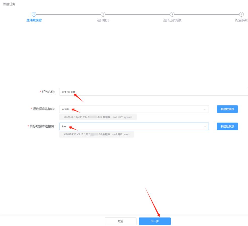This screenshot has width=248, height=226.
Task: Select the 选择数据源 step label
Action: (34, 20)
